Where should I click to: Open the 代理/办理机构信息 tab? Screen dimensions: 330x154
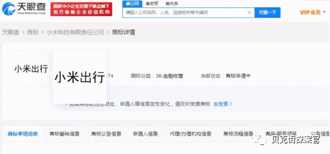[x=191, y=134]
